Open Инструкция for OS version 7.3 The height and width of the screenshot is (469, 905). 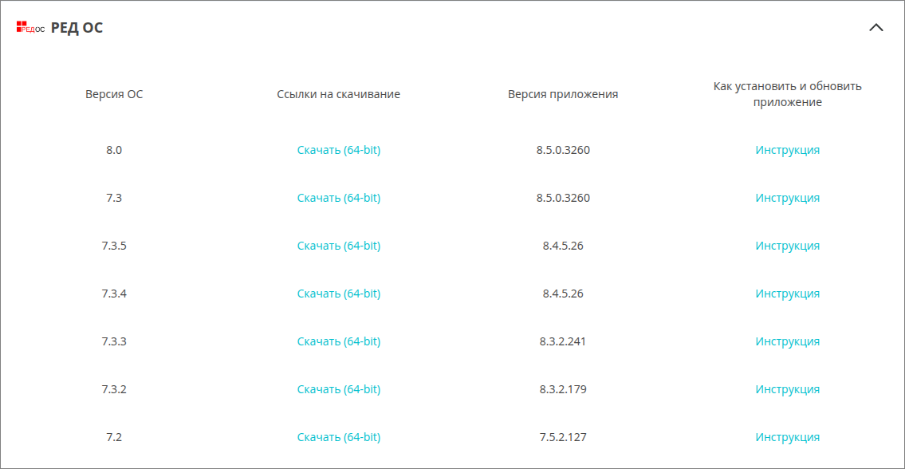coord(787,198)
